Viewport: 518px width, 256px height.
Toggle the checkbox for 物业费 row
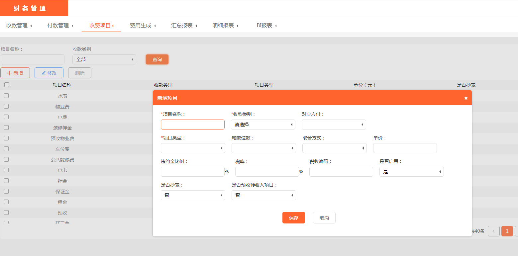(6, 106)
